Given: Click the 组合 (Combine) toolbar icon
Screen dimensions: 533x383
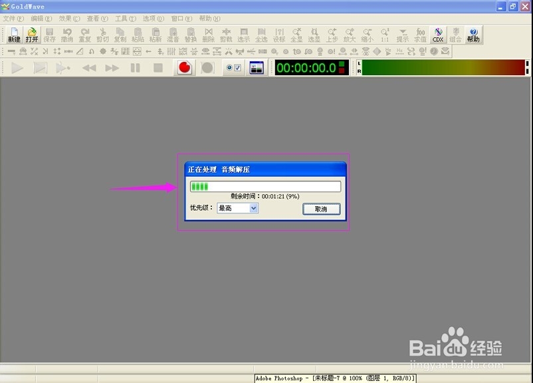Looking at the screenshot, I should [x=456, y=35].
